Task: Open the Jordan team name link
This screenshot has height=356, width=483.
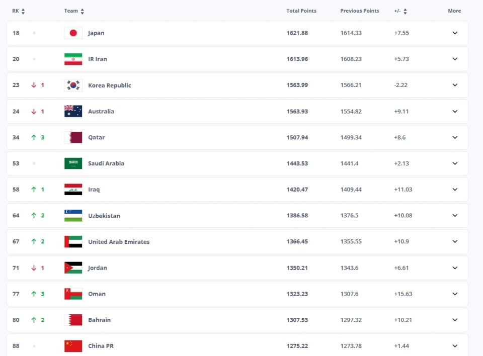Action: 98,268
